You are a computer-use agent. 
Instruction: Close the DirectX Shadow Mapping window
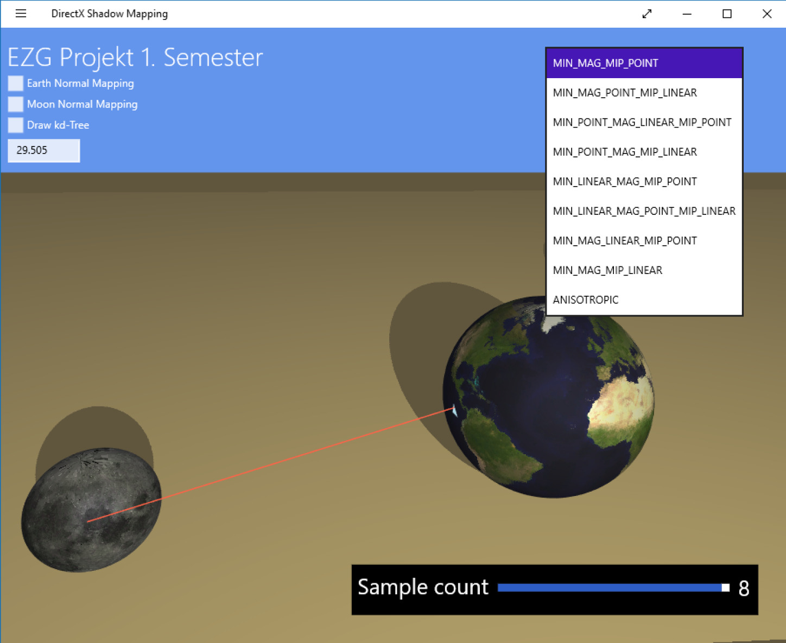click(766, 14)
